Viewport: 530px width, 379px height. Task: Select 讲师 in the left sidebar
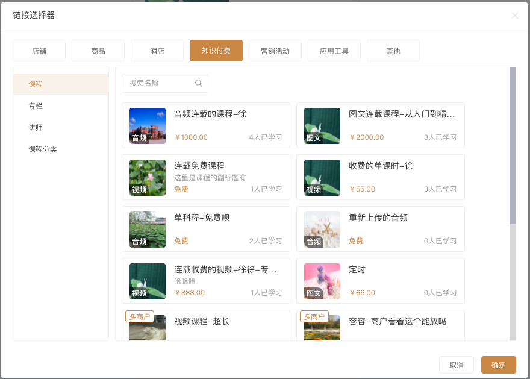61,128
